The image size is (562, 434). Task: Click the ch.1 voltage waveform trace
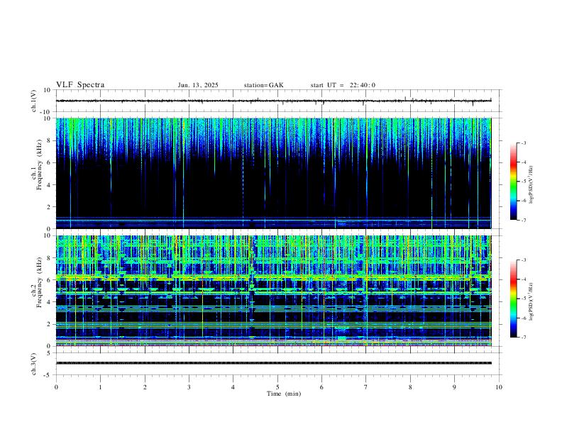click(x=273, y=101)
